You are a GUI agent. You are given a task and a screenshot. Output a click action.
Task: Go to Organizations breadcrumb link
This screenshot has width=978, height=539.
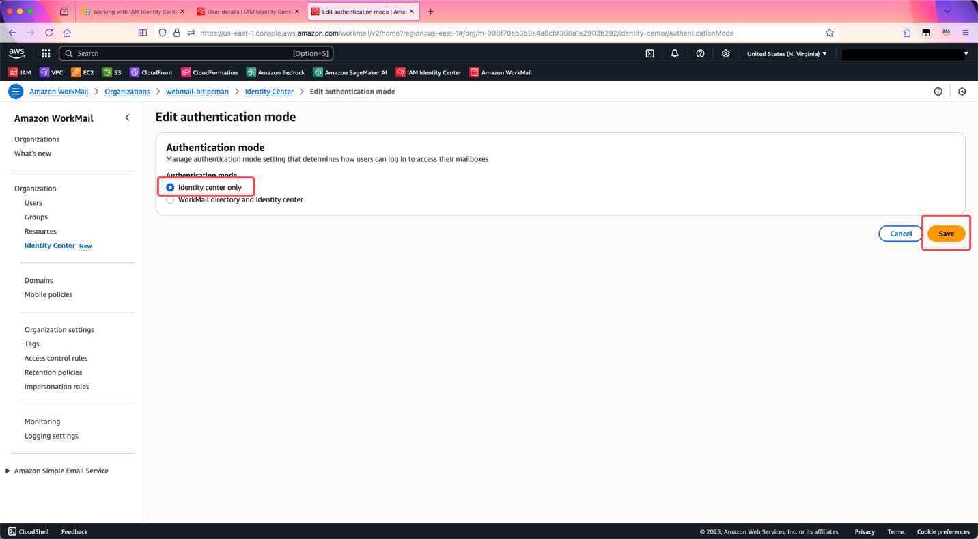(x=127, y=92)
